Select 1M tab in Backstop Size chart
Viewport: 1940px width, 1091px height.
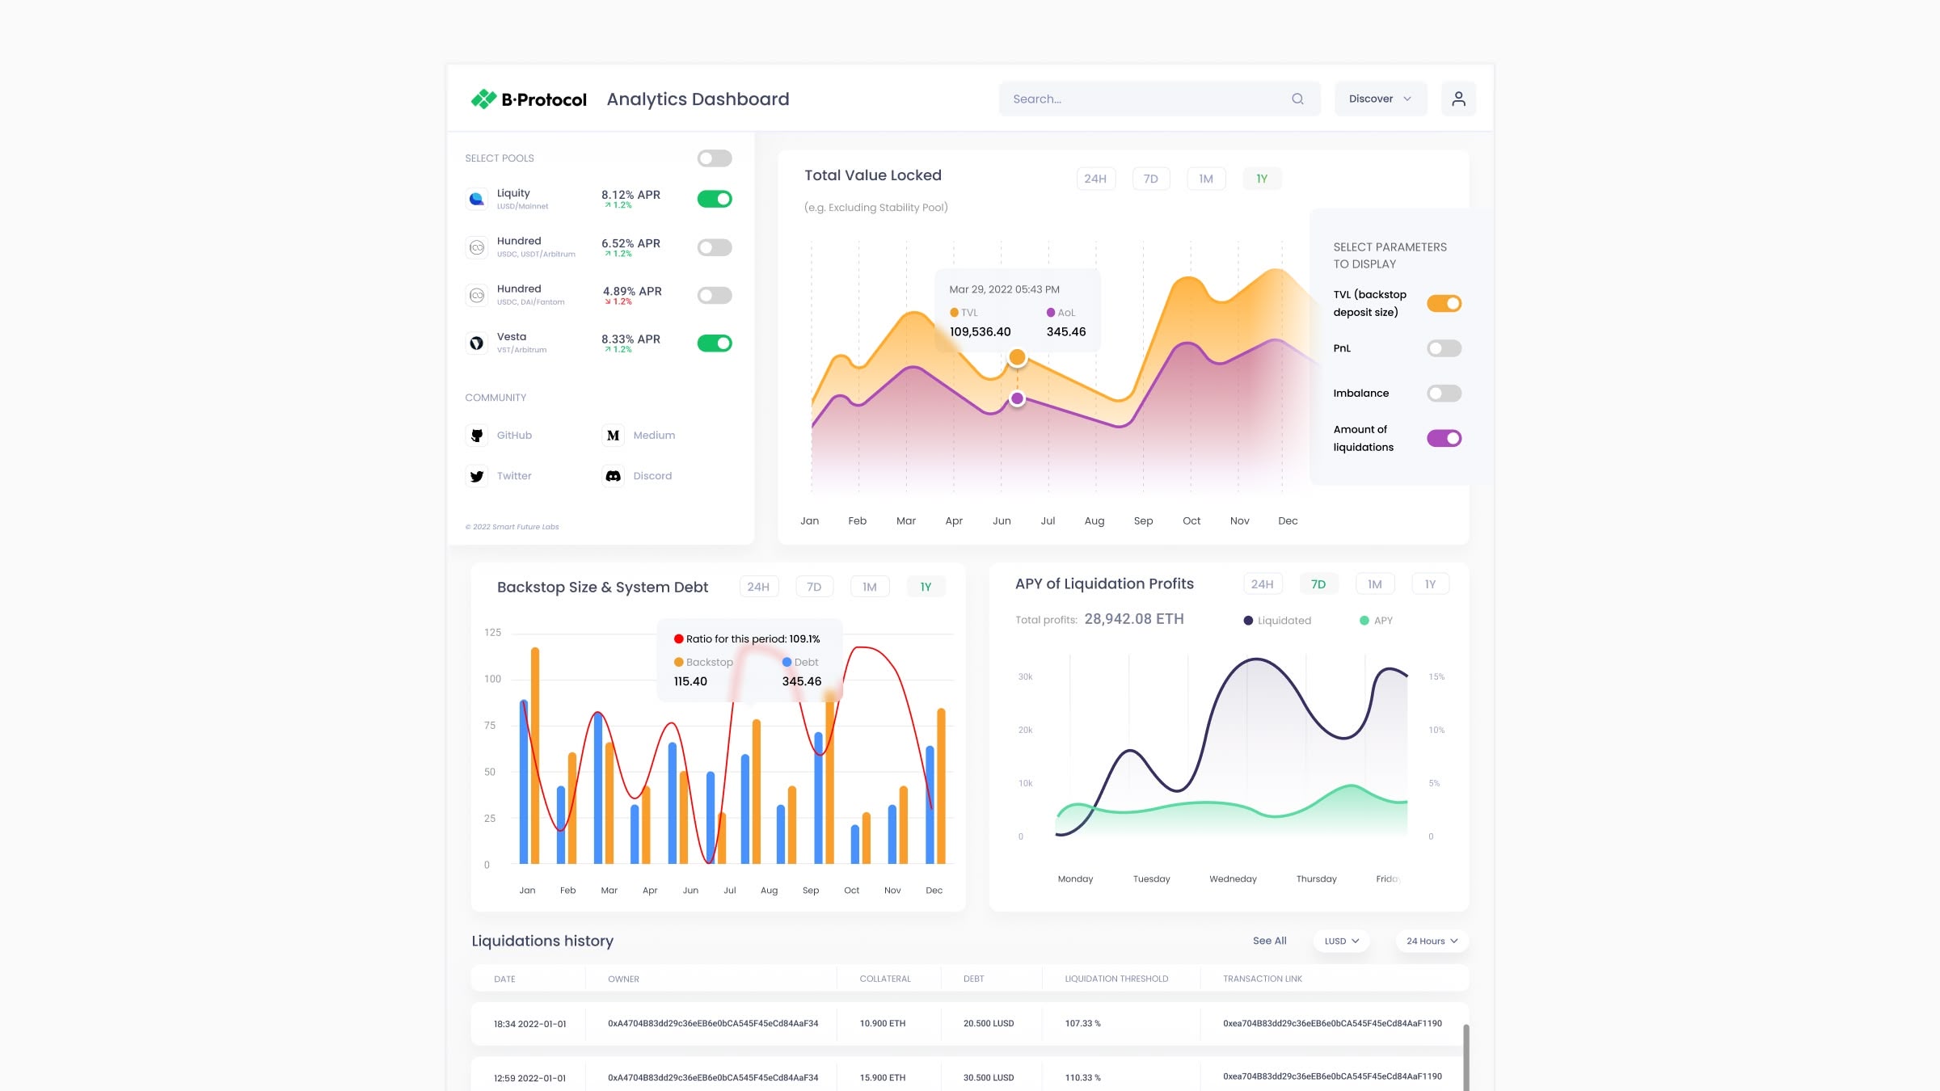tap(870, 587)
